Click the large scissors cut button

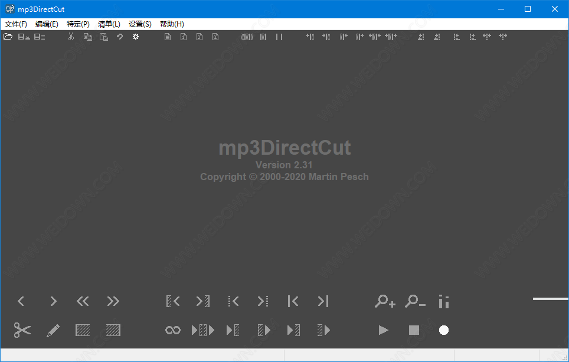pyautogui.click(x=22, y=330)
